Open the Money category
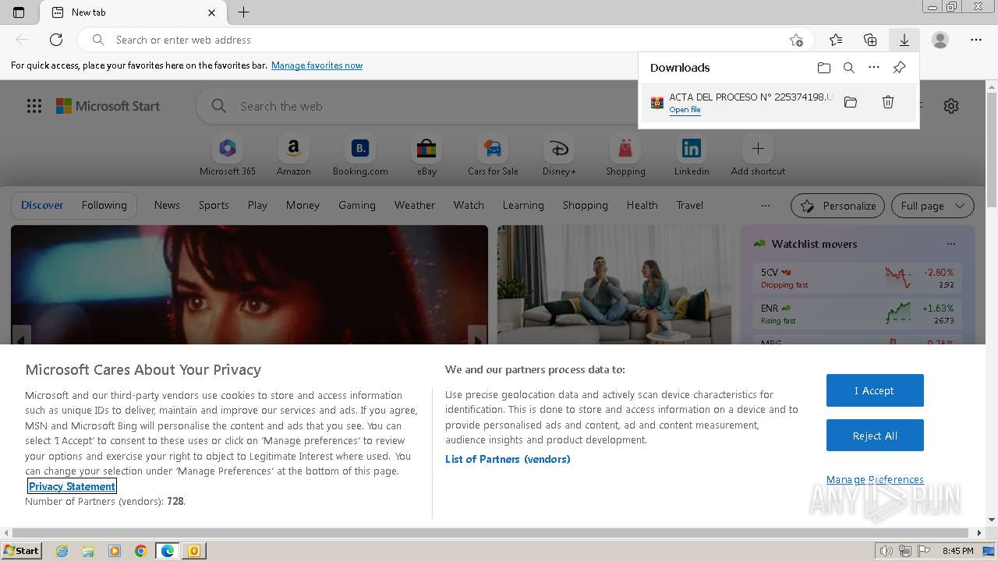 (x=303, y=205)
